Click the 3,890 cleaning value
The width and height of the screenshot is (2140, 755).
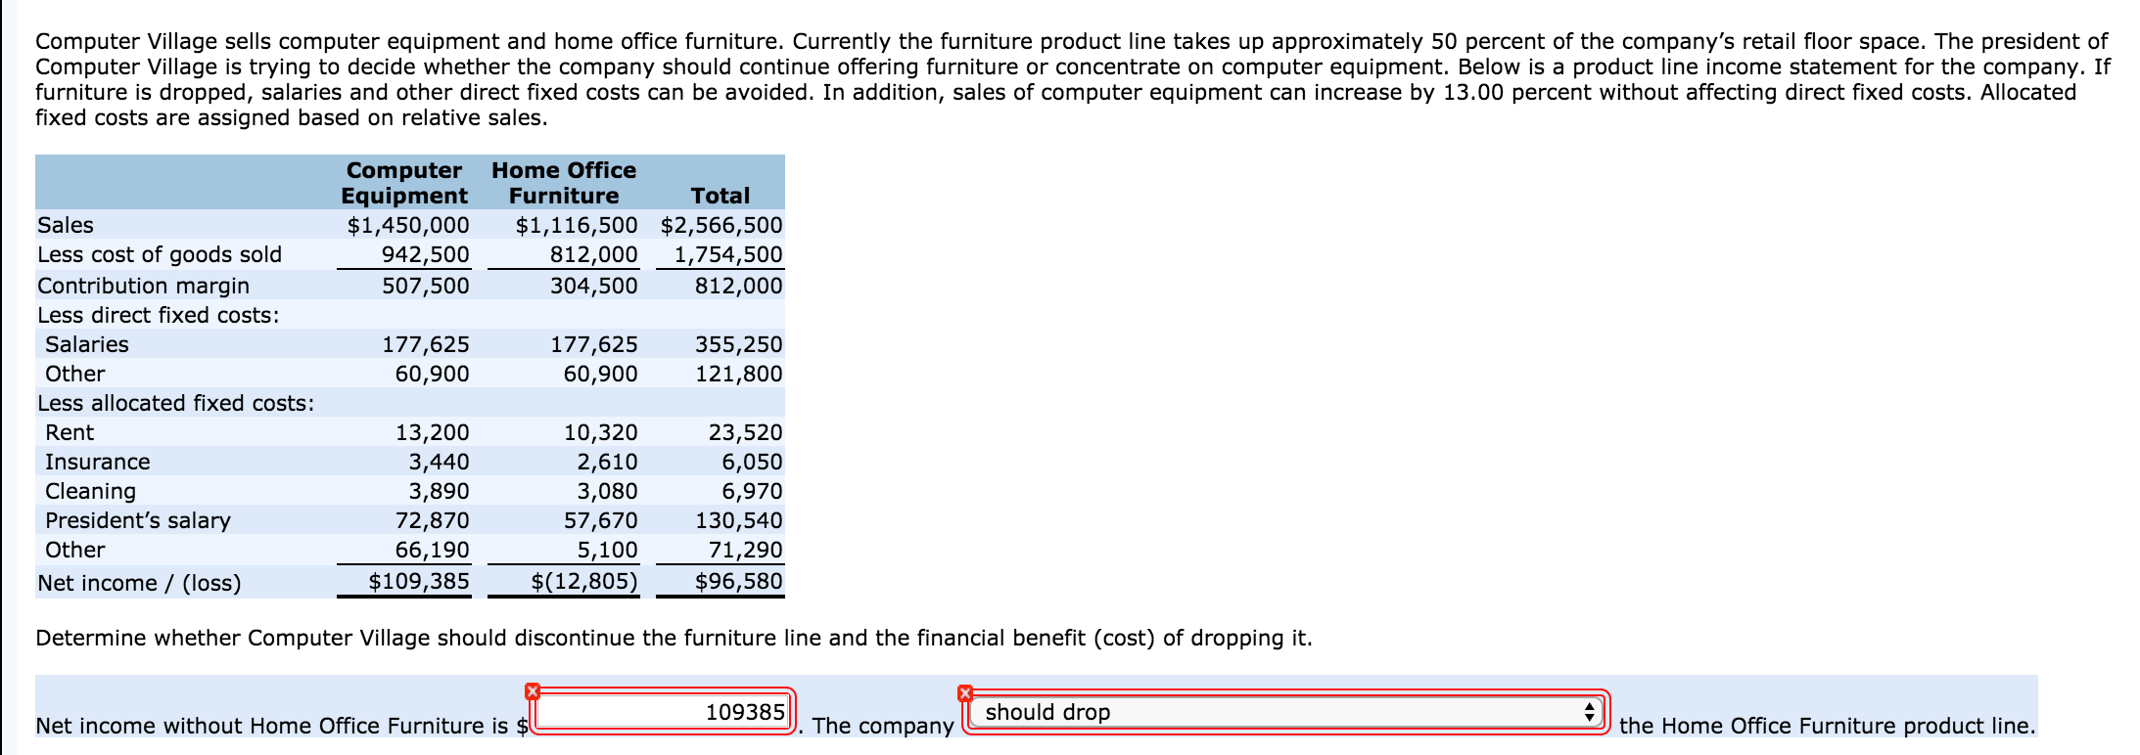click(439, 491)
